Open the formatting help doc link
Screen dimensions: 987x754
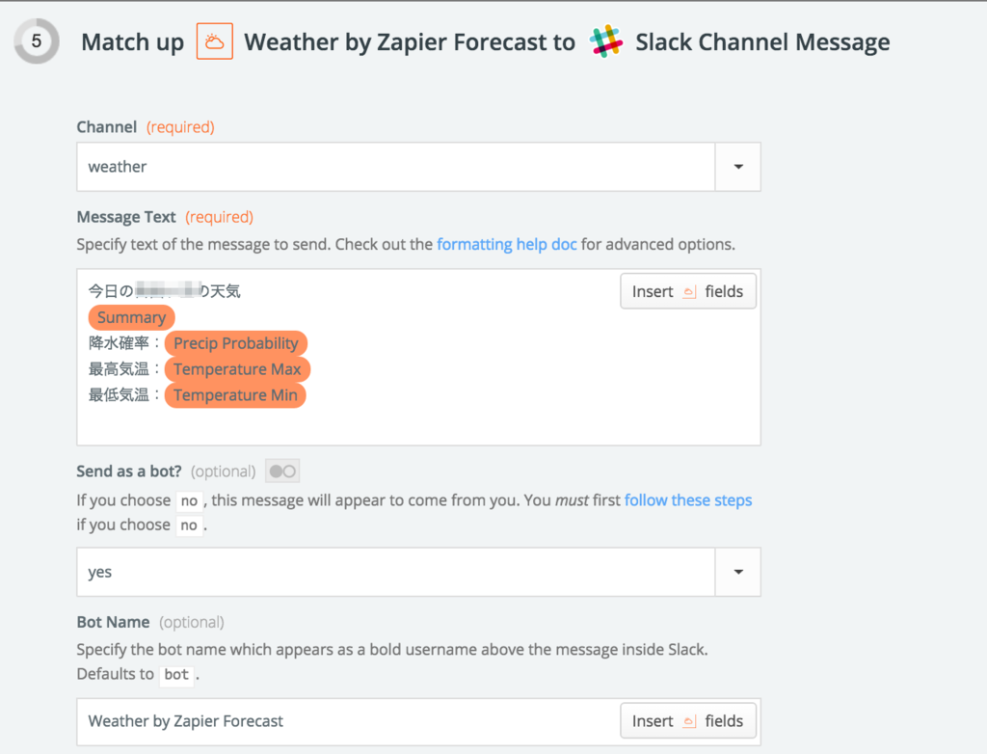(x=507, y=244)
